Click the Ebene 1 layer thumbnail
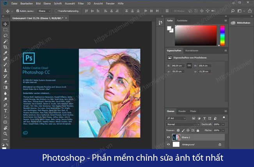254x167 pixels. pyautogui.click(x=176, y=137)
